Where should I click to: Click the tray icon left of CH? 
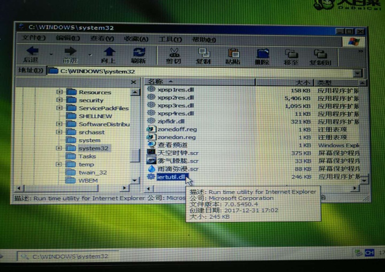pos(359,252)
